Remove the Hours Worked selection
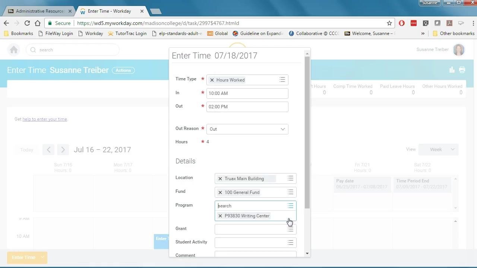This screenshot has width=477, height=268. 212,80
